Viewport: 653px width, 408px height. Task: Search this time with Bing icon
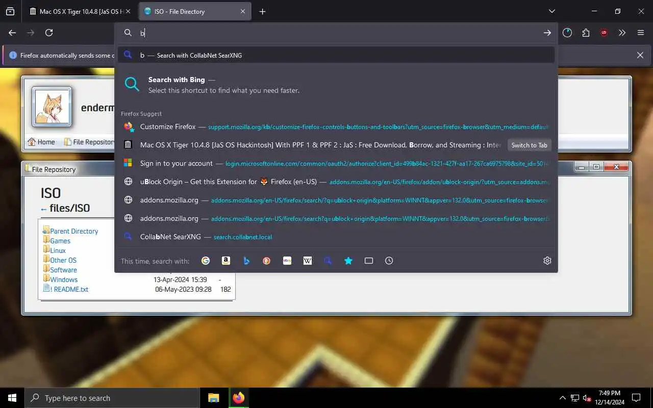click(x=246, y=261)
